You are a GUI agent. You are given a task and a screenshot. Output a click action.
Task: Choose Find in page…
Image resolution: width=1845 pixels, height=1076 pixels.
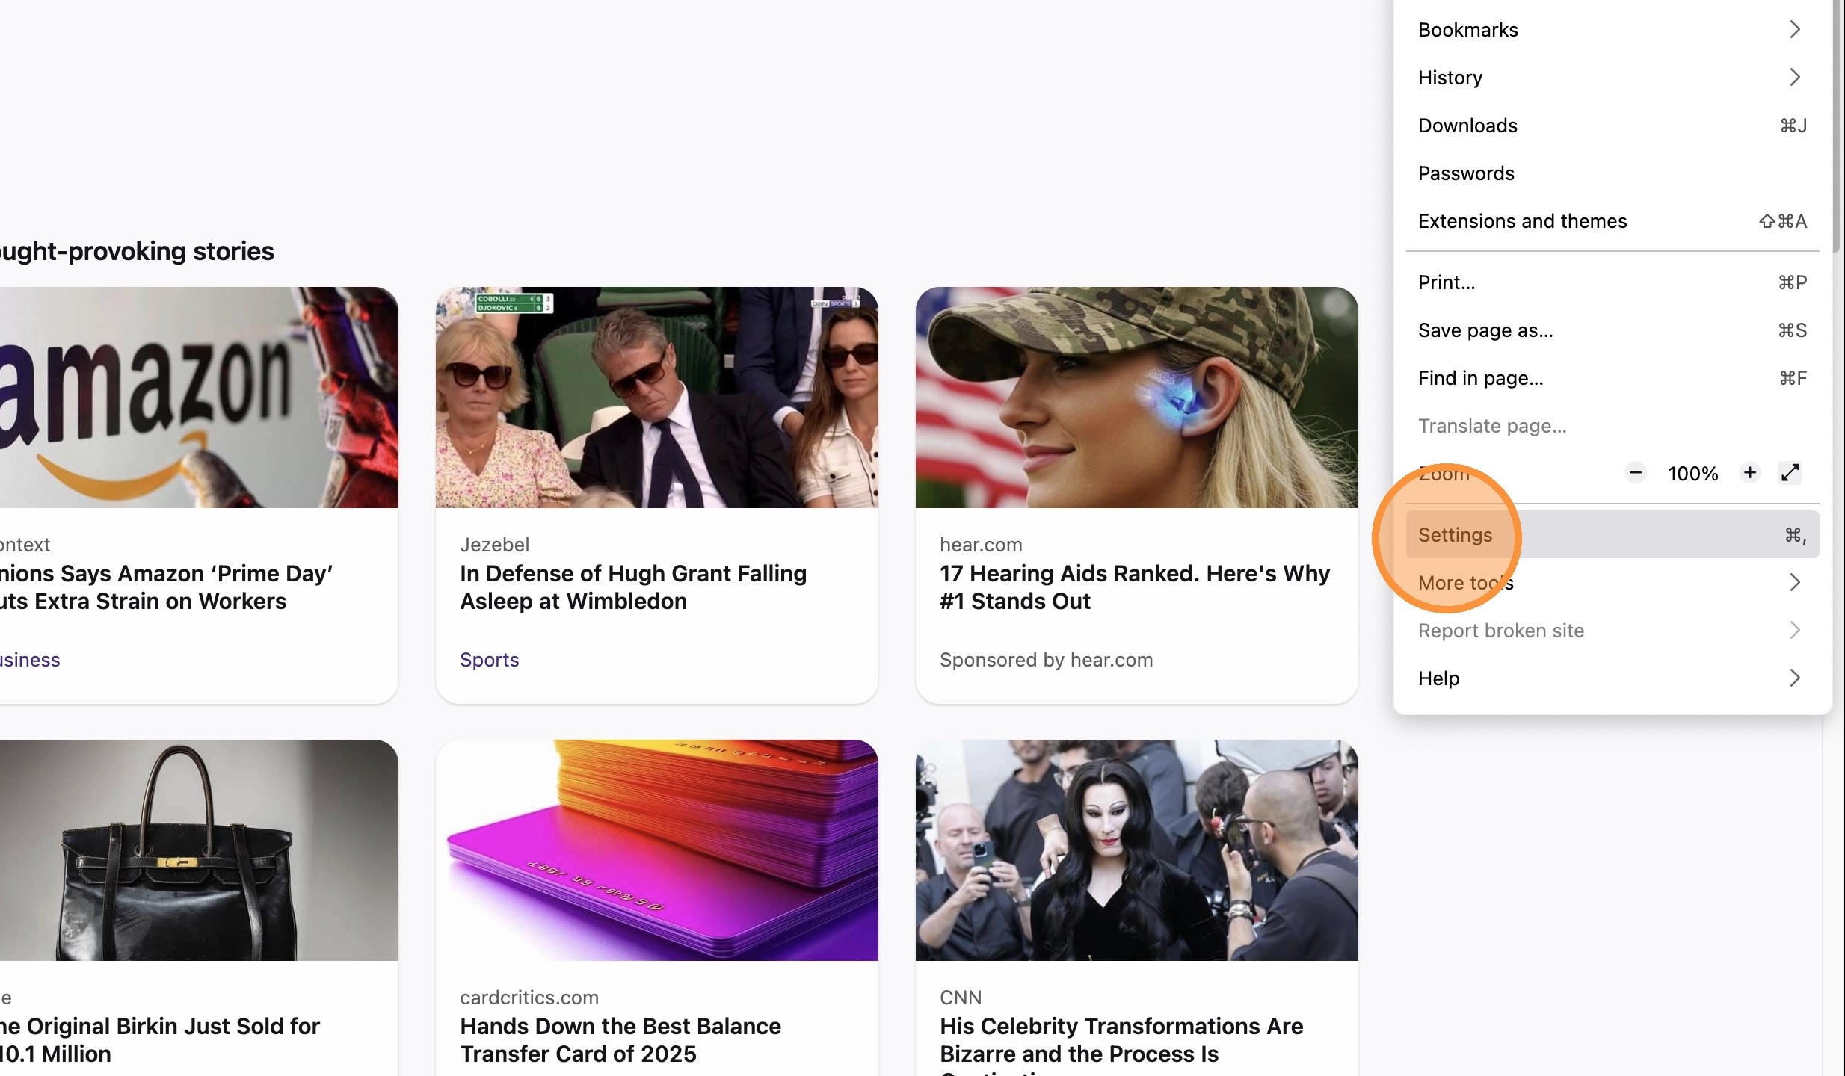pos(1613,378)
